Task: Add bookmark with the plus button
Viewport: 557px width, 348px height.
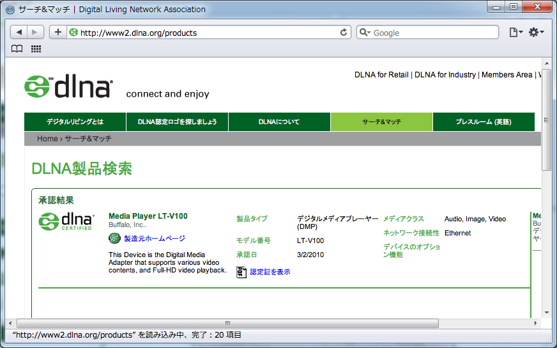Action: tap(58, 33)
